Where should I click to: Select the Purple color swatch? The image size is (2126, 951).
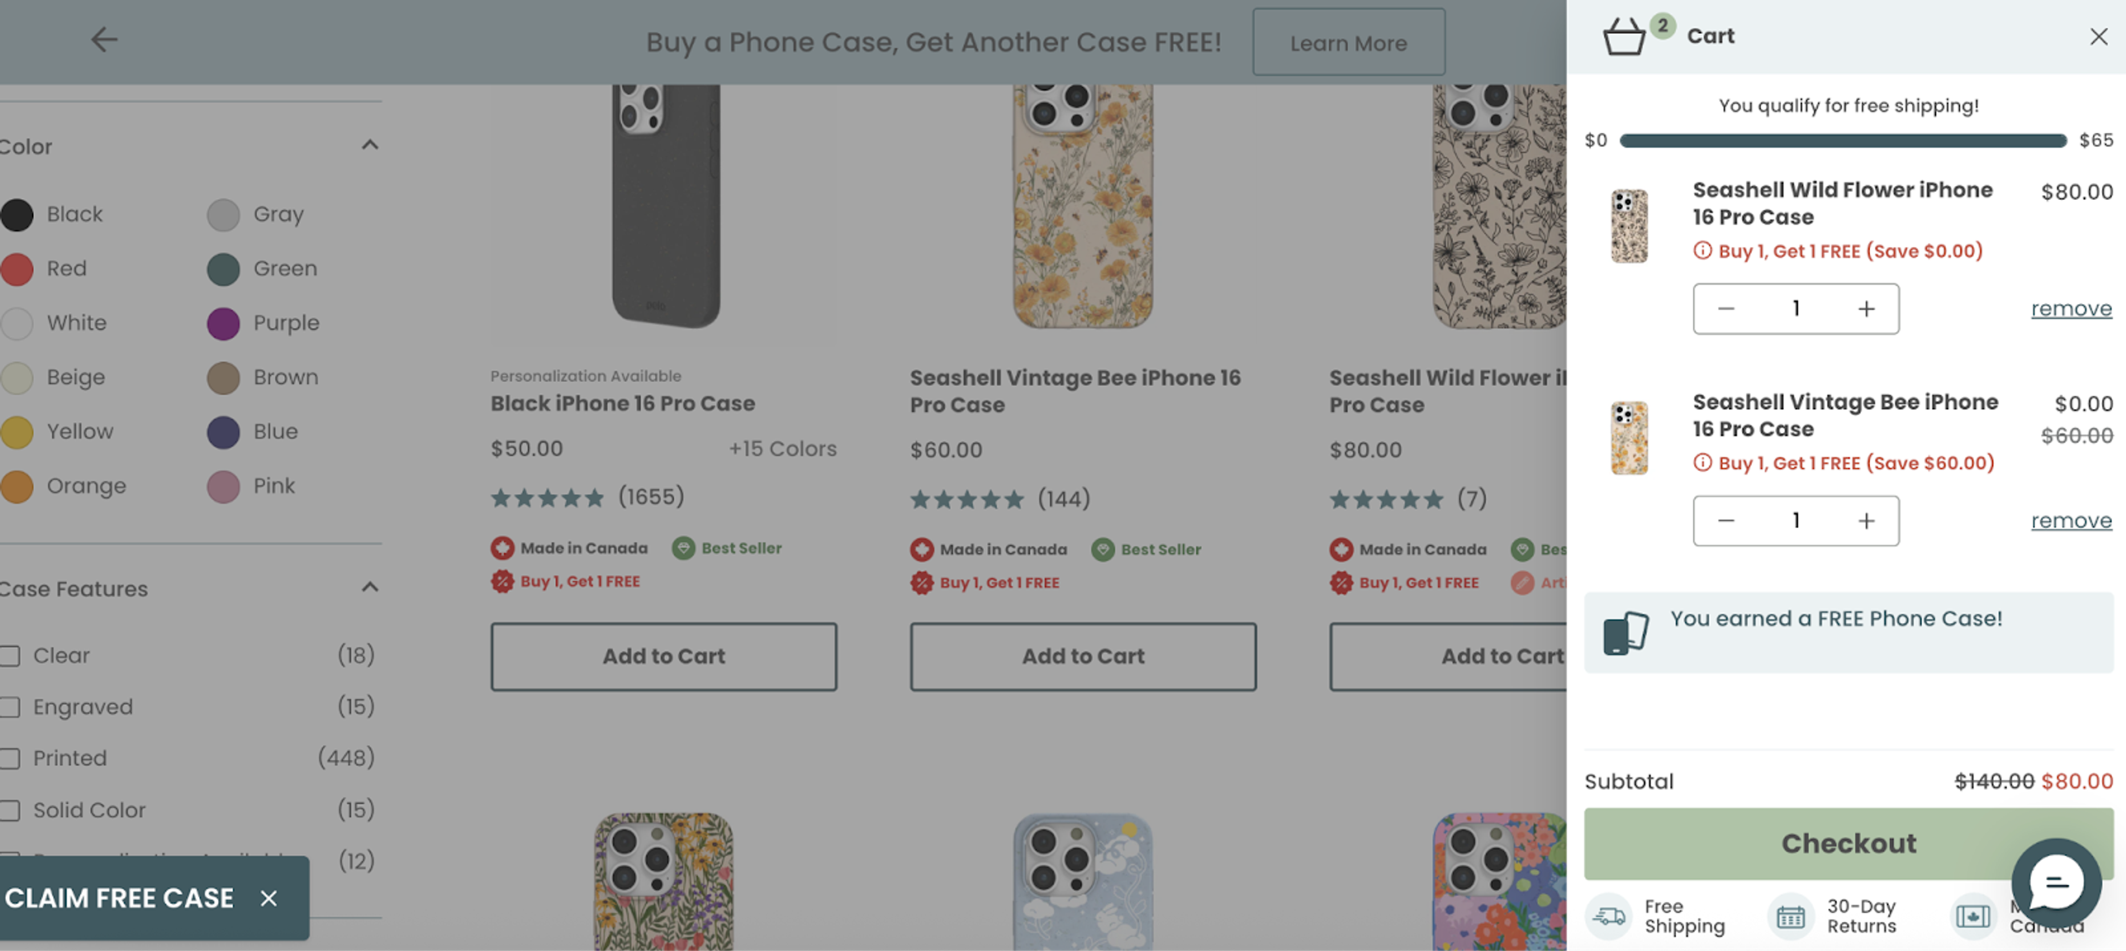tap(223, 323)
